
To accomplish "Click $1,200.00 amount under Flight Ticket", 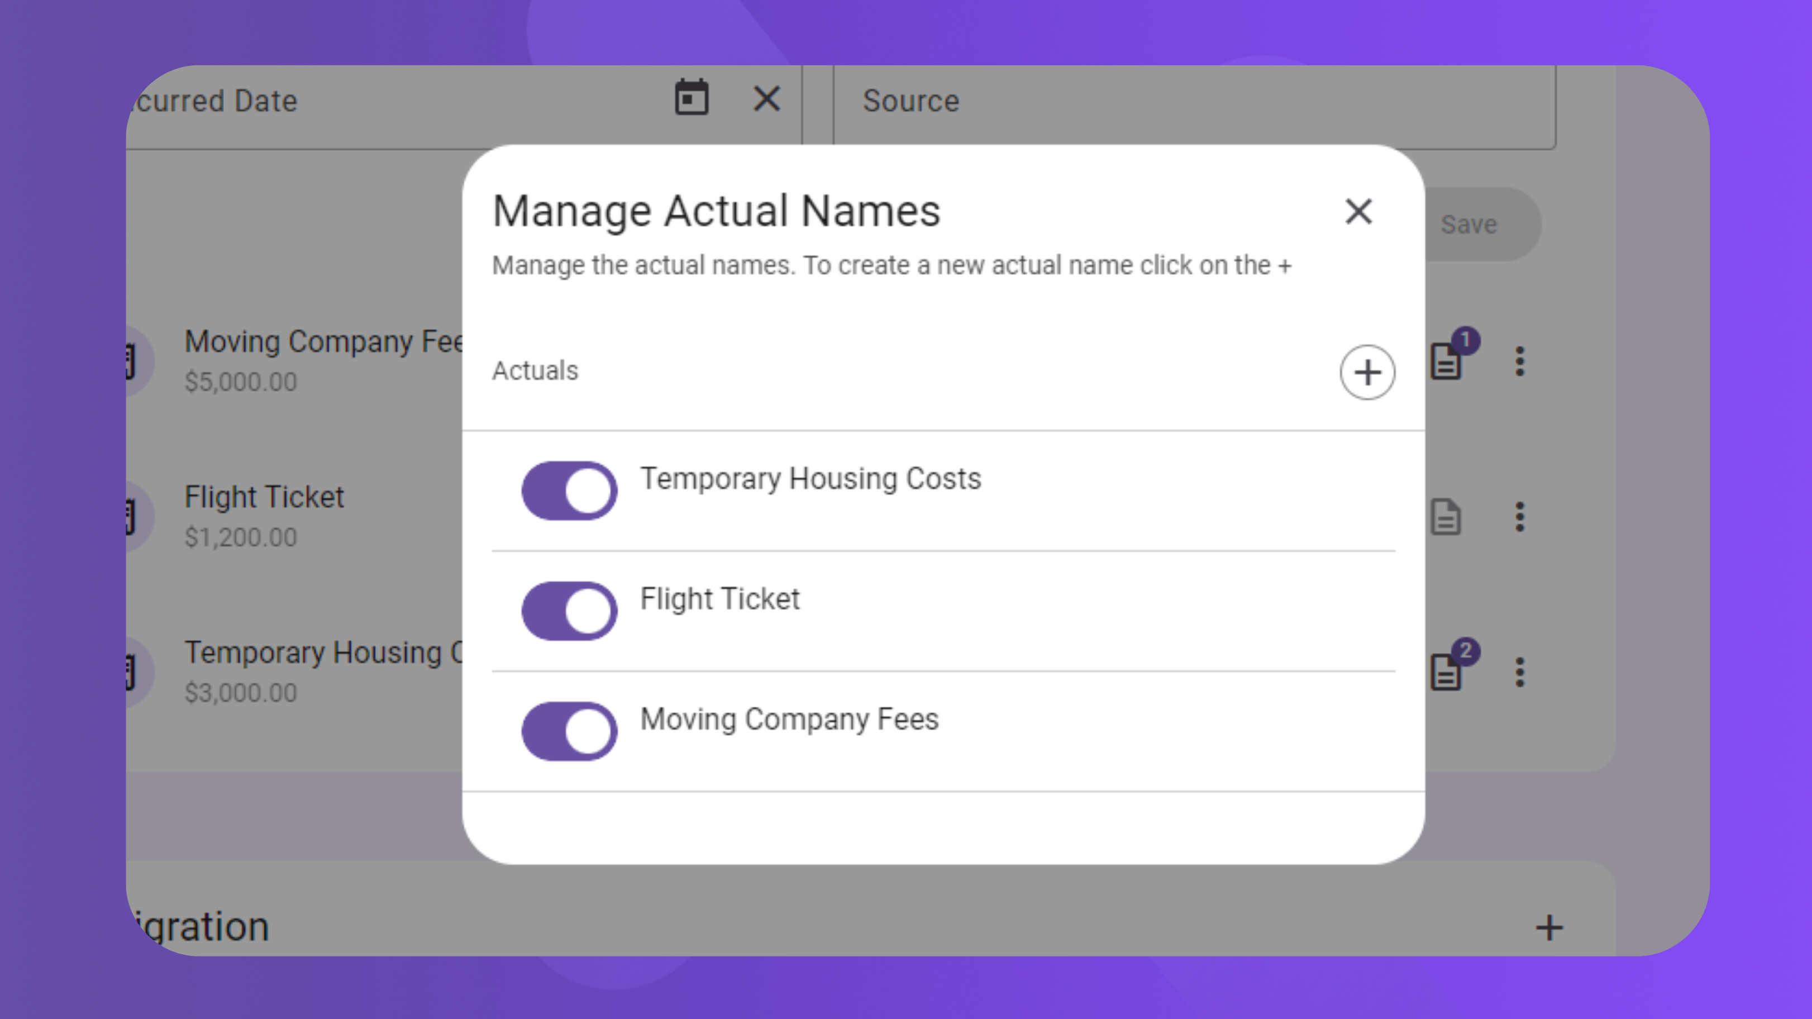I will click(x=241, y=537).
